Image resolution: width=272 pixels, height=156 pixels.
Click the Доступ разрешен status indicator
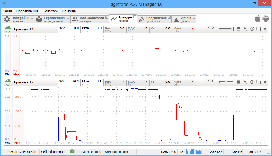(x=86, y=151)
